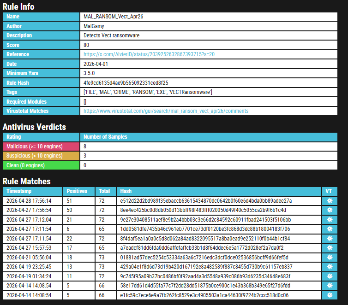Click the Total column header

coord(106,191)
